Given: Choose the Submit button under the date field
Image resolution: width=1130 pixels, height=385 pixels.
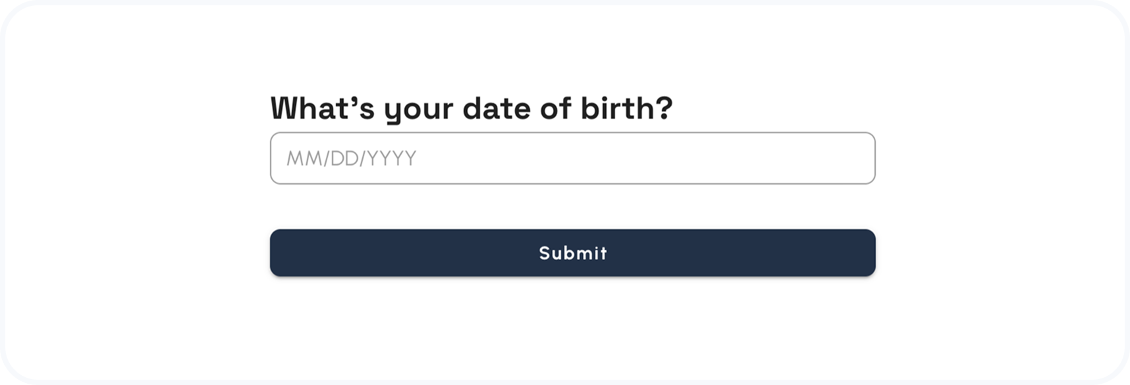Looking at the screenshot, I should (572, 253).
